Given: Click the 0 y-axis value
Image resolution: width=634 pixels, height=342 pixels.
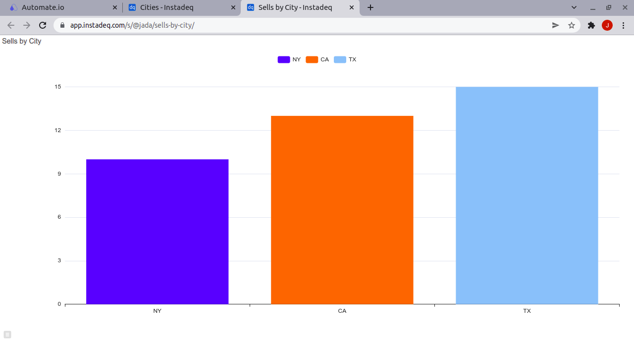Looking at the screenshot, I should click(59, 304).
